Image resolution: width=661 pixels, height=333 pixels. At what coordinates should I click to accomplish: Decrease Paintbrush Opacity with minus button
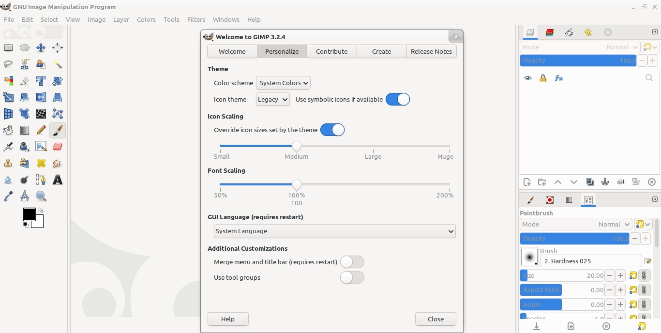635,239
